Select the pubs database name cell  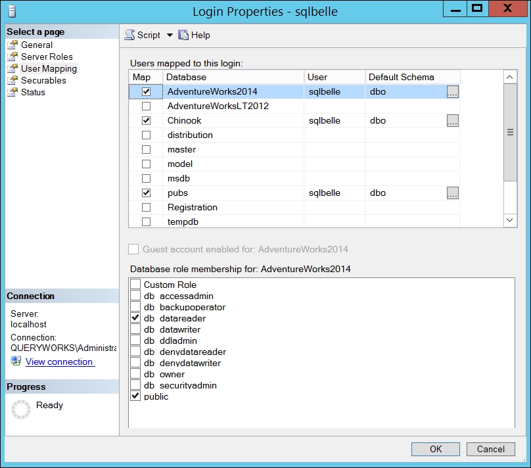coord(233,193)
